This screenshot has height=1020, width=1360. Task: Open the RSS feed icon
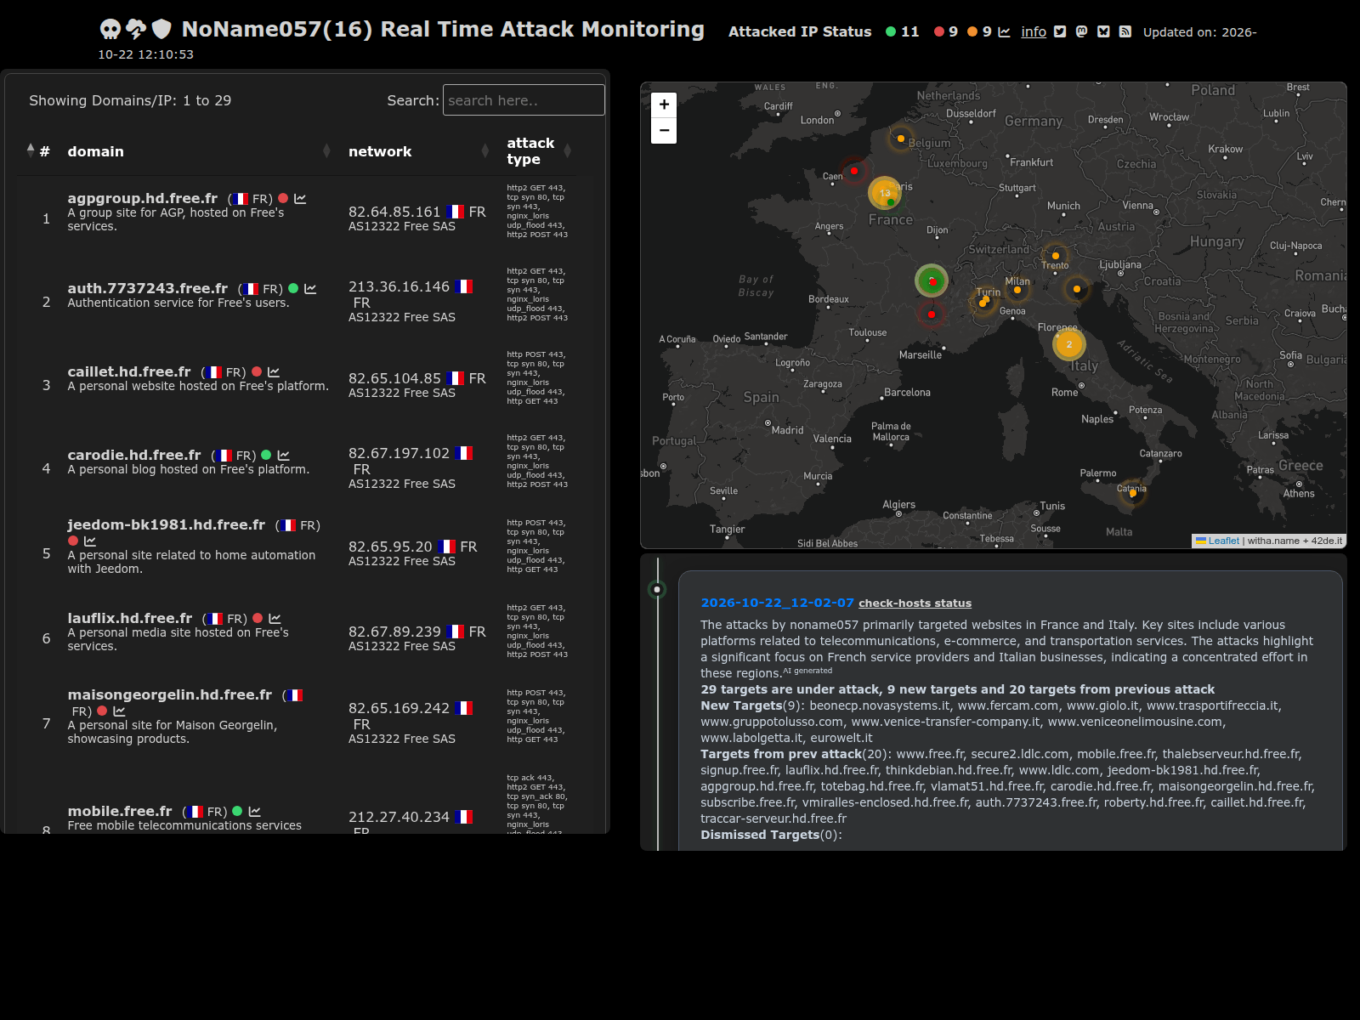point(1125,31)
